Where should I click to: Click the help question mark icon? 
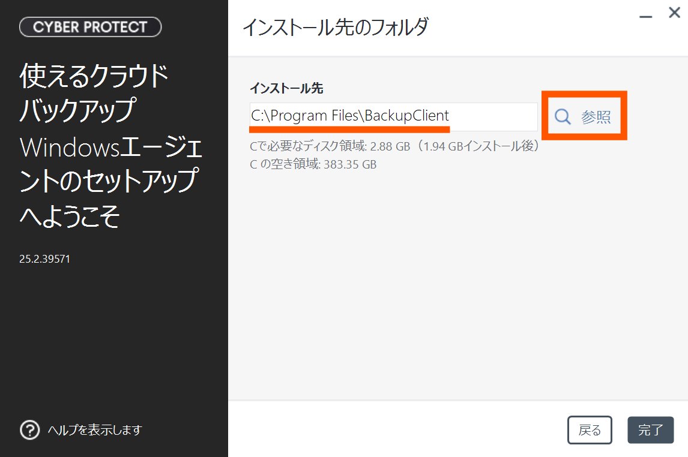(x=30, y=430)
